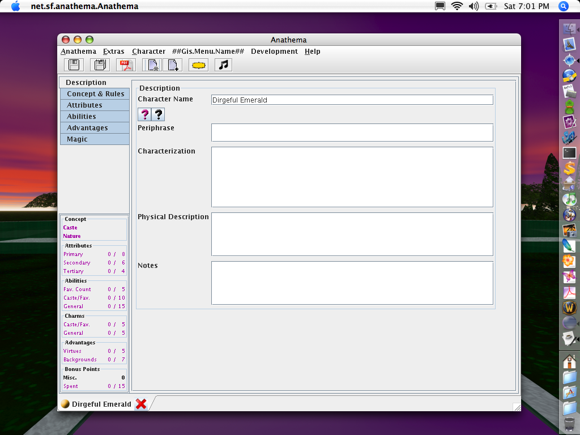Open Finder from the dock

pos(570,29)
